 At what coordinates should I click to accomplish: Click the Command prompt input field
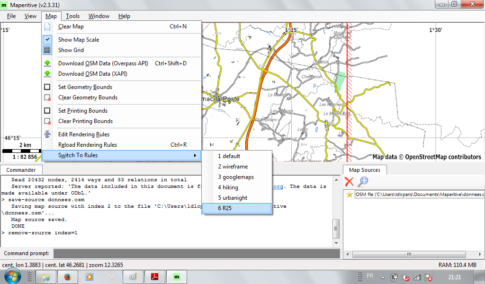tap(197, 253)
